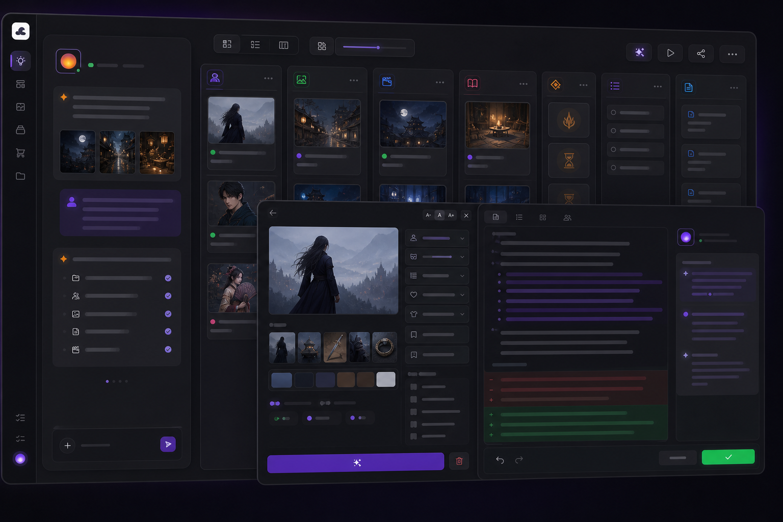Click the gray cancel button beside confirm
This screenshot has height=522, width=783.
[677, 458]
